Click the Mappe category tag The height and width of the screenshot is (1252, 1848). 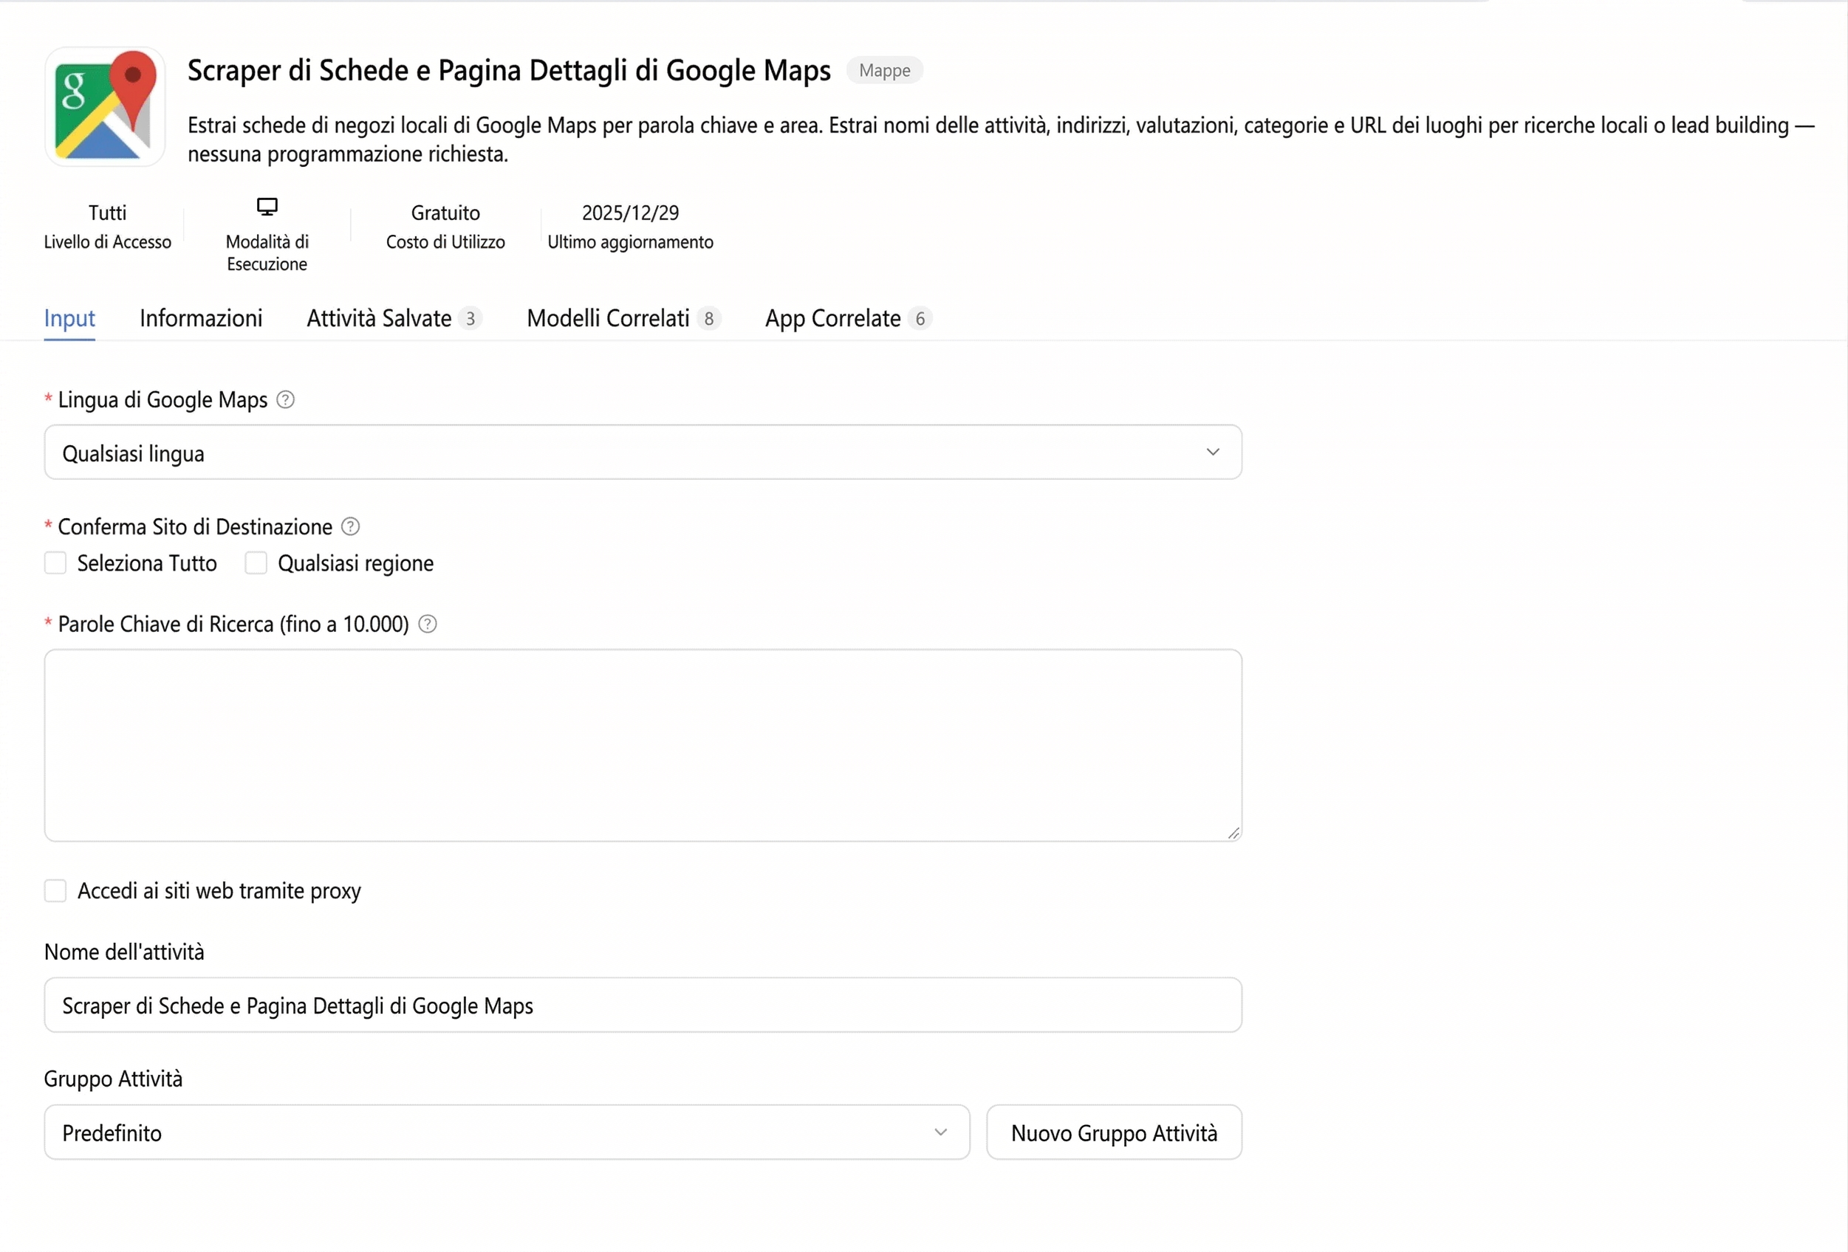click(x=884, y=70)
